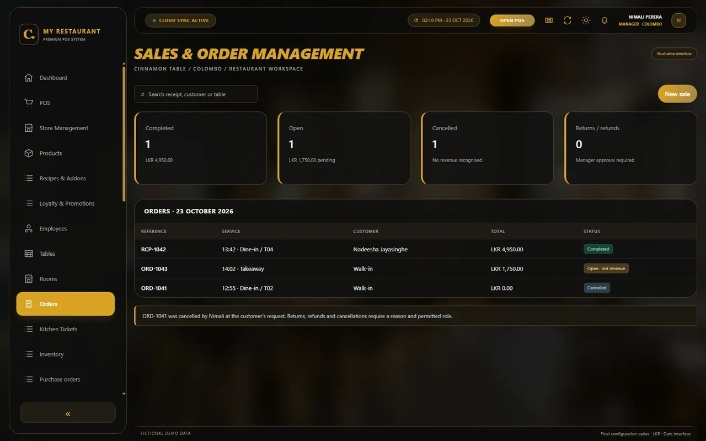Toggle light theme with sun icon

pos(586,20)
